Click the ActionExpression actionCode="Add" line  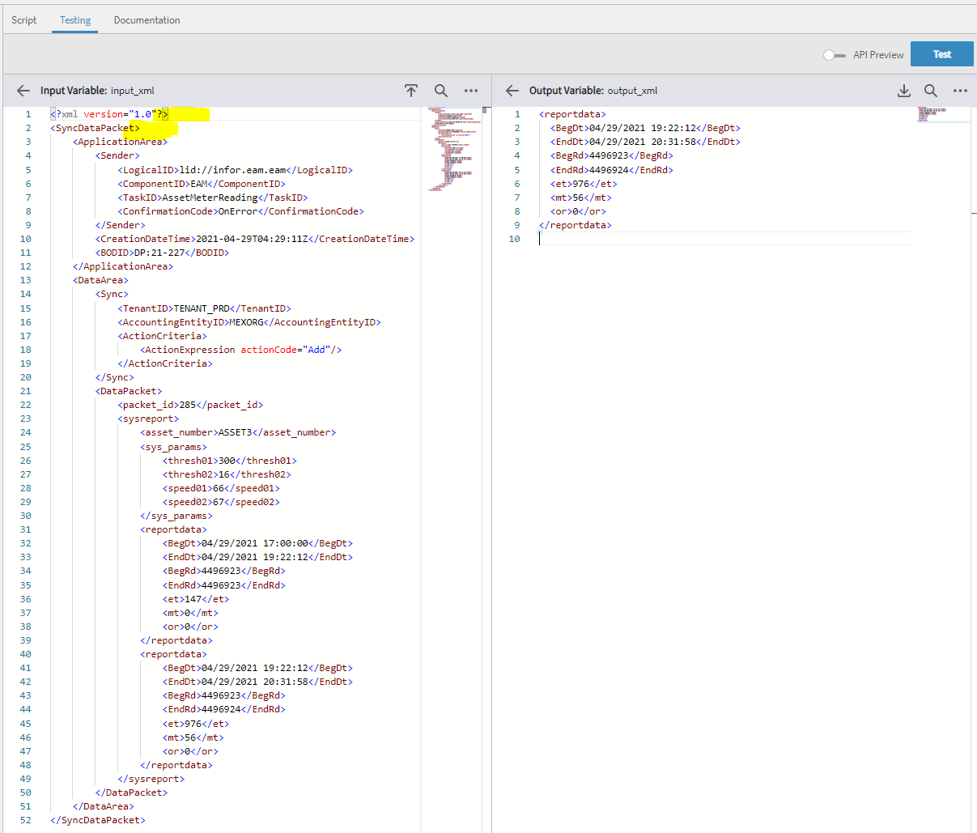241,350
